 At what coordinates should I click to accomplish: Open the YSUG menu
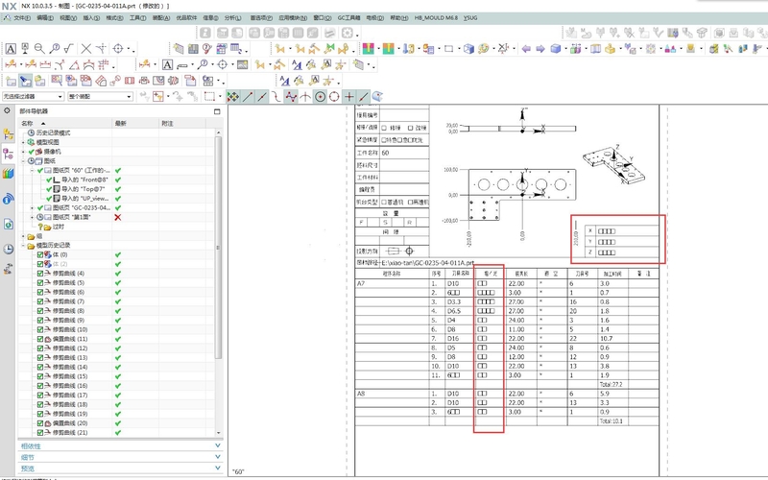[470, 17]
